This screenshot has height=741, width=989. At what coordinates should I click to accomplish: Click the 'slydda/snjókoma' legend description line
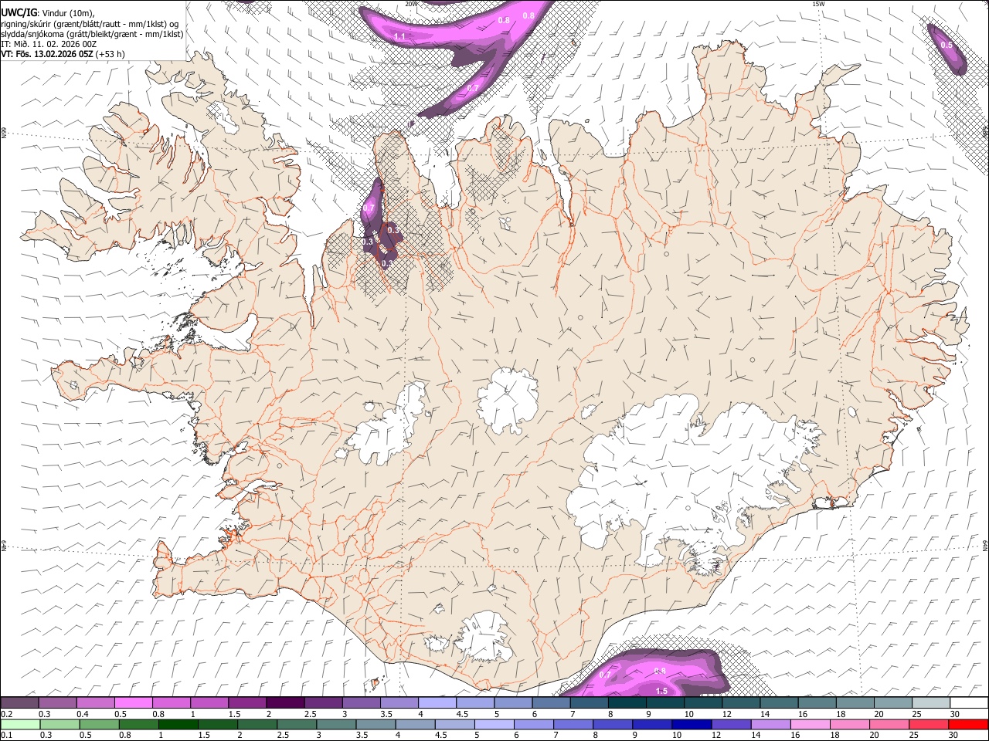coord(92,34)
